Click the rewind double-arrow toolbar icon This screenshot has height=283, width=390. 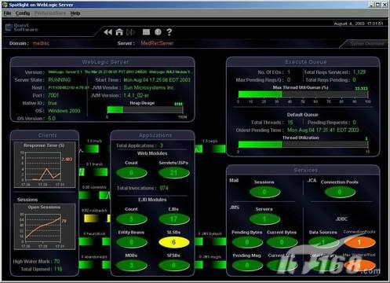[x=108, y=32]
